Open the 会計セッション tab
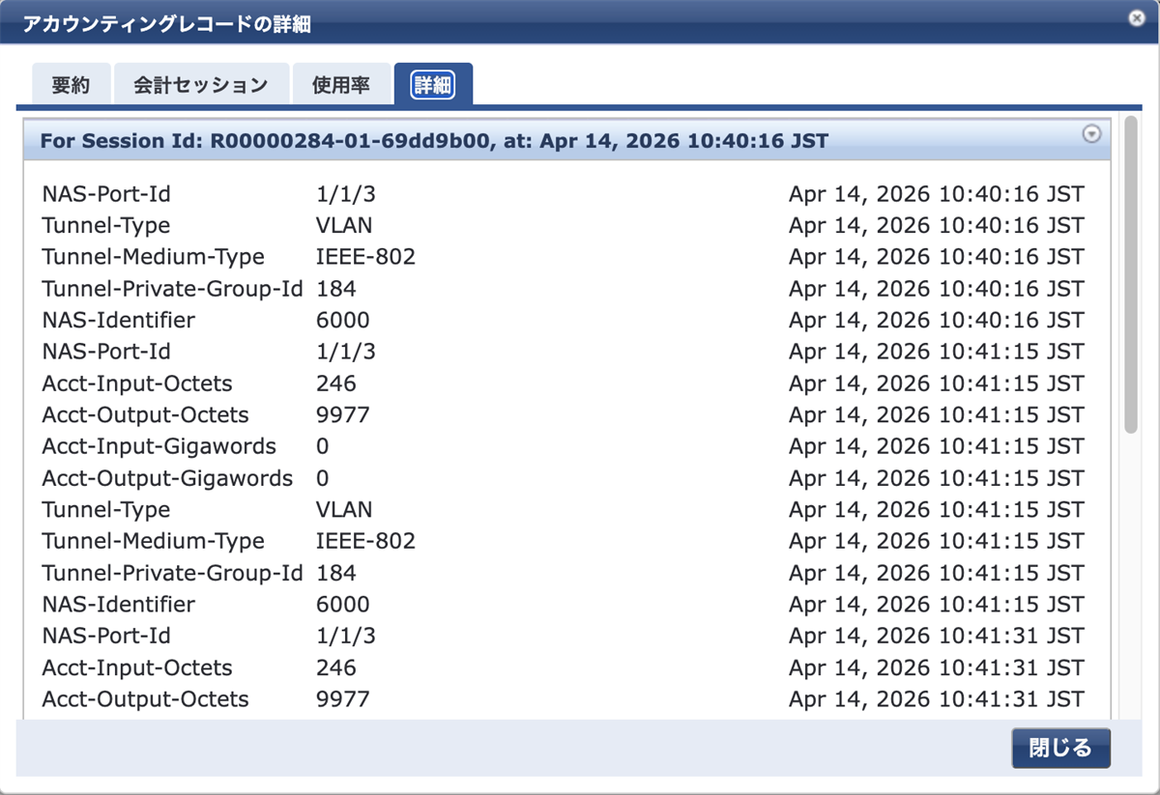The height and width of the screenshot is (795, 1160). [x=201, y=85]
